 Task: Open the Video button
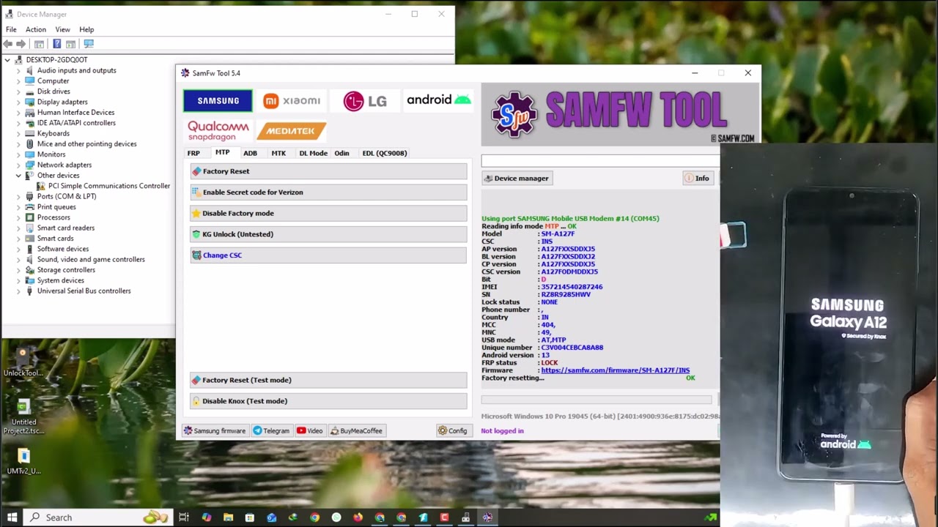point(309,430)
